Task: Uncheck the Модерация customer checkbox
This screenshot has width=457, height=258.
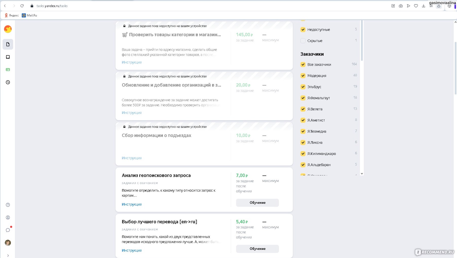Action: (x=303, y=76)
